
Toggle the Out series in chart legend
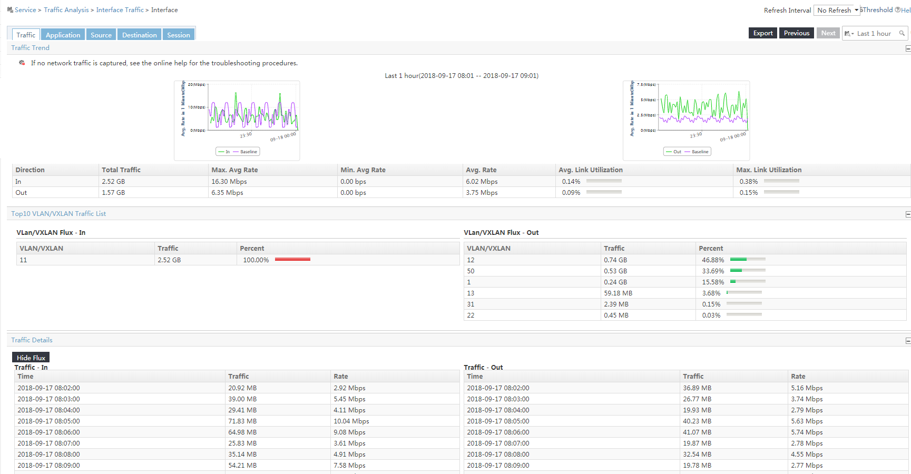[x=673, y=152]
